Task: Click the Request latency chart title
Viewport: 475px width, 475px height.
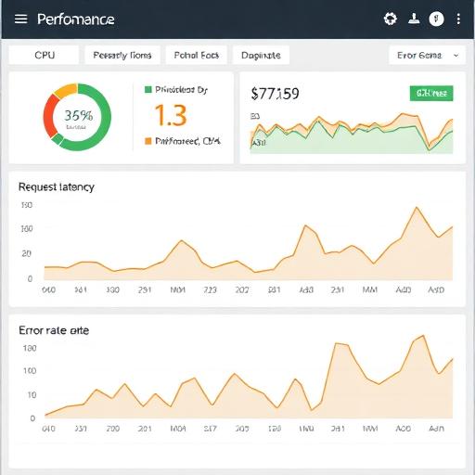Action: pyautogui.click(x=57, y=187)
